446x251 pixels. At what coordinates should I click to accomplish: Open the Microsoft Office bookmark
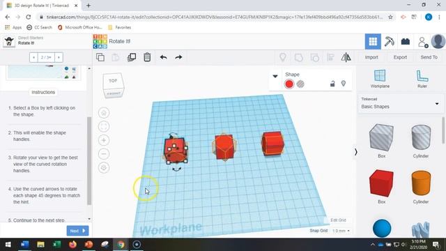tap(80, 27)
